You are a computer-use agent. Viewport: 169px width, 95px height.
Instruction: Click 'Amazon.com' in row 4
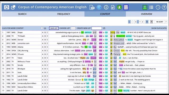(x=119, y=43)
